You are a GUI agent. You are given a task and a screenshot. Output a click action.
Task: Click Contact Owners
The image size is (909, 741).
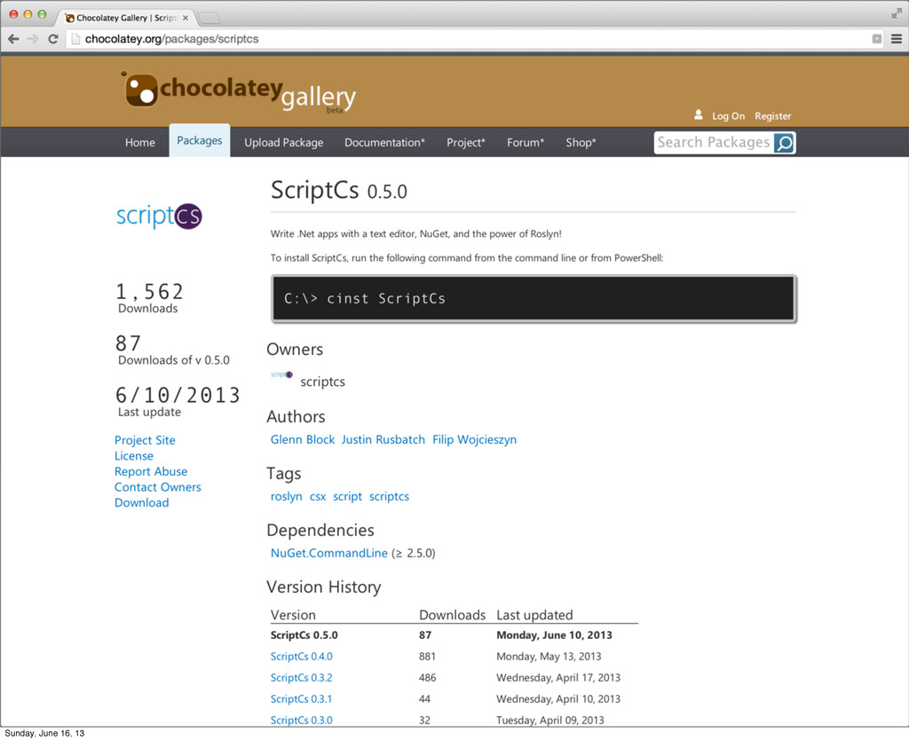[x=158, y=487]
